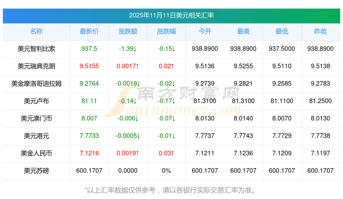Click the 美元港元 currency pair
Image resolution: width=343 pixels, height=199 pixels.
tap(36, 136)
